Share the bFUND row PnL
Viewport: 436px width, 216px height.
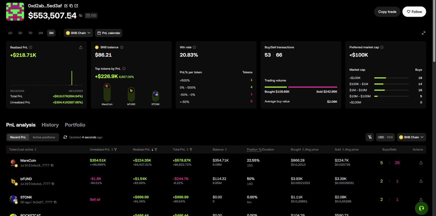pyautogui.click(x=421, y=181)
